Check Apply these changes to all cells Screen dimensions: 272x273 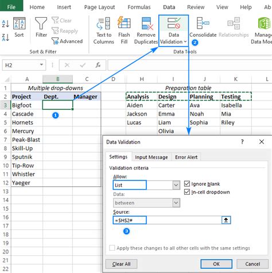pos(112,248)
